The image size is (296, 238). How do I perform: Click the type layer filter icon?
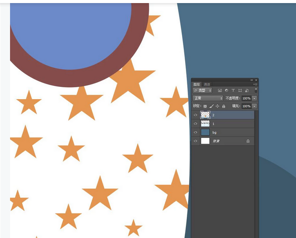pyautogui.click(x=233, y=90)
